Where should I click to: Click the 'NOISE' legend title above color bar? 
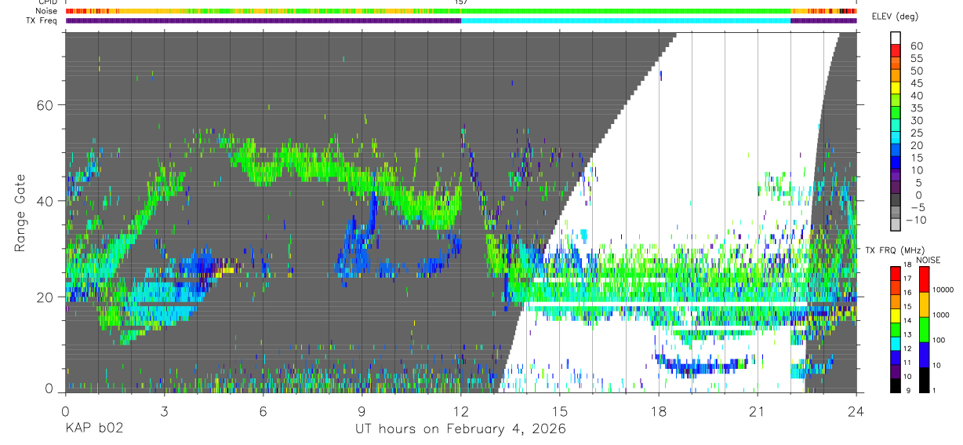tap(928, 260)
